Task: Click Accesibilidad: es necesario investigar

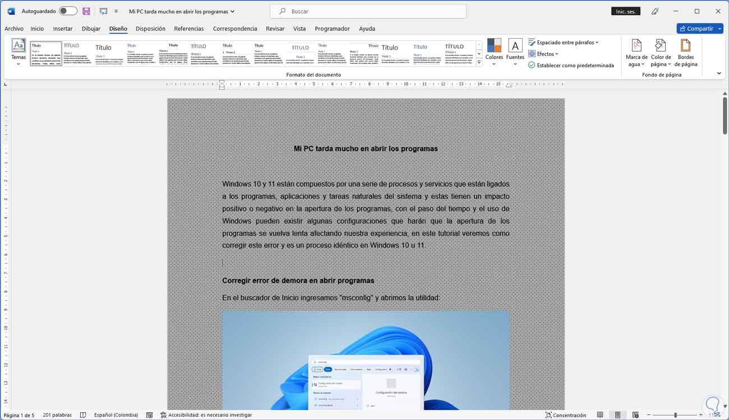Action: (x=207, y=415)
